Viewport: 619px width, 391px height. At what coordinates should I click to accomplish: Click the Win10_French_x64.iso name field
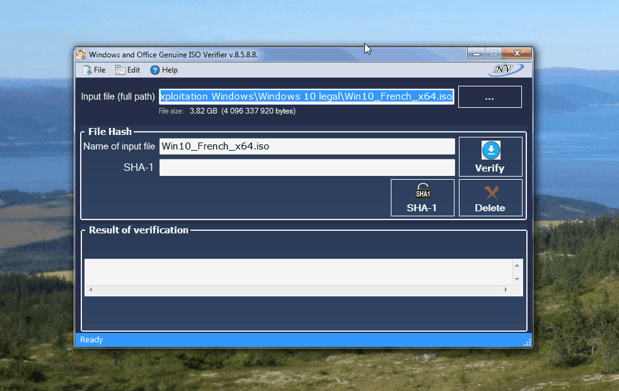pyautogui.click(x=308, y=146)
